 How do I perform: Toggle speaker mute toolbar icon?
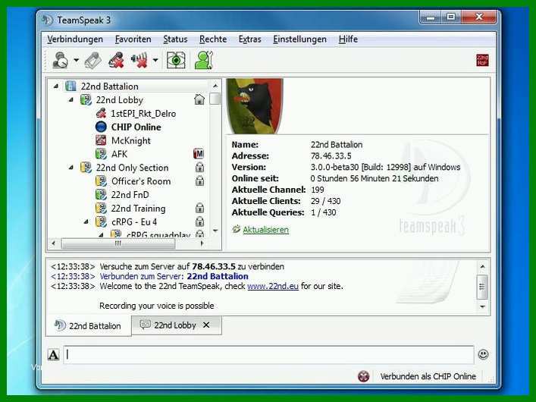(x=139, y=60)
